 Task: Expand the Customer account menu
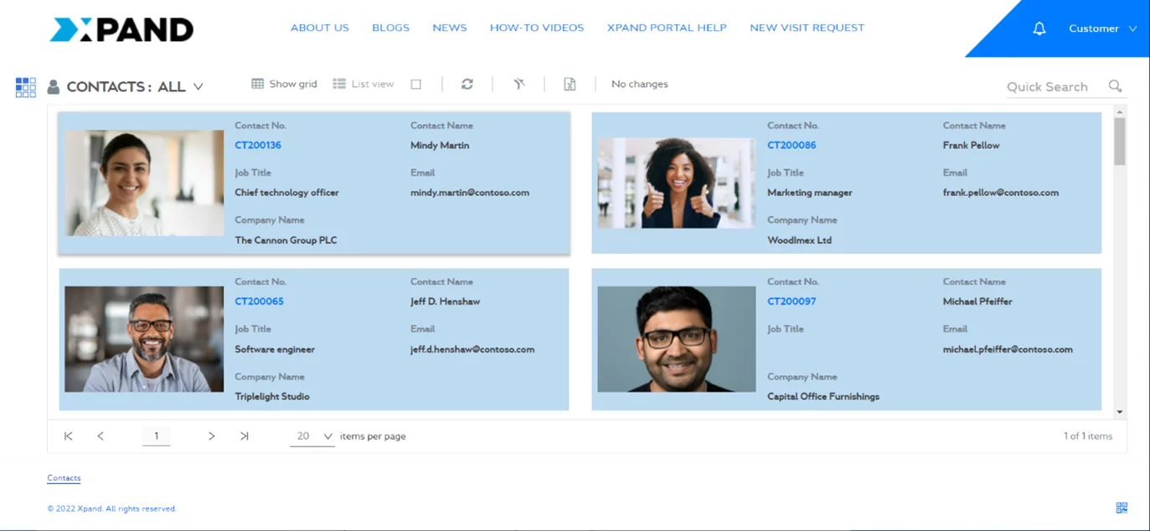pyautogui.click(x=1102, y=28)
